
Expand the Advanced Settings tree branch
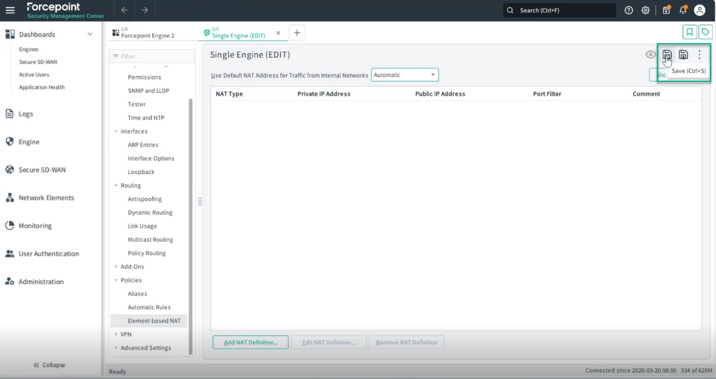(x=116, y=348)
